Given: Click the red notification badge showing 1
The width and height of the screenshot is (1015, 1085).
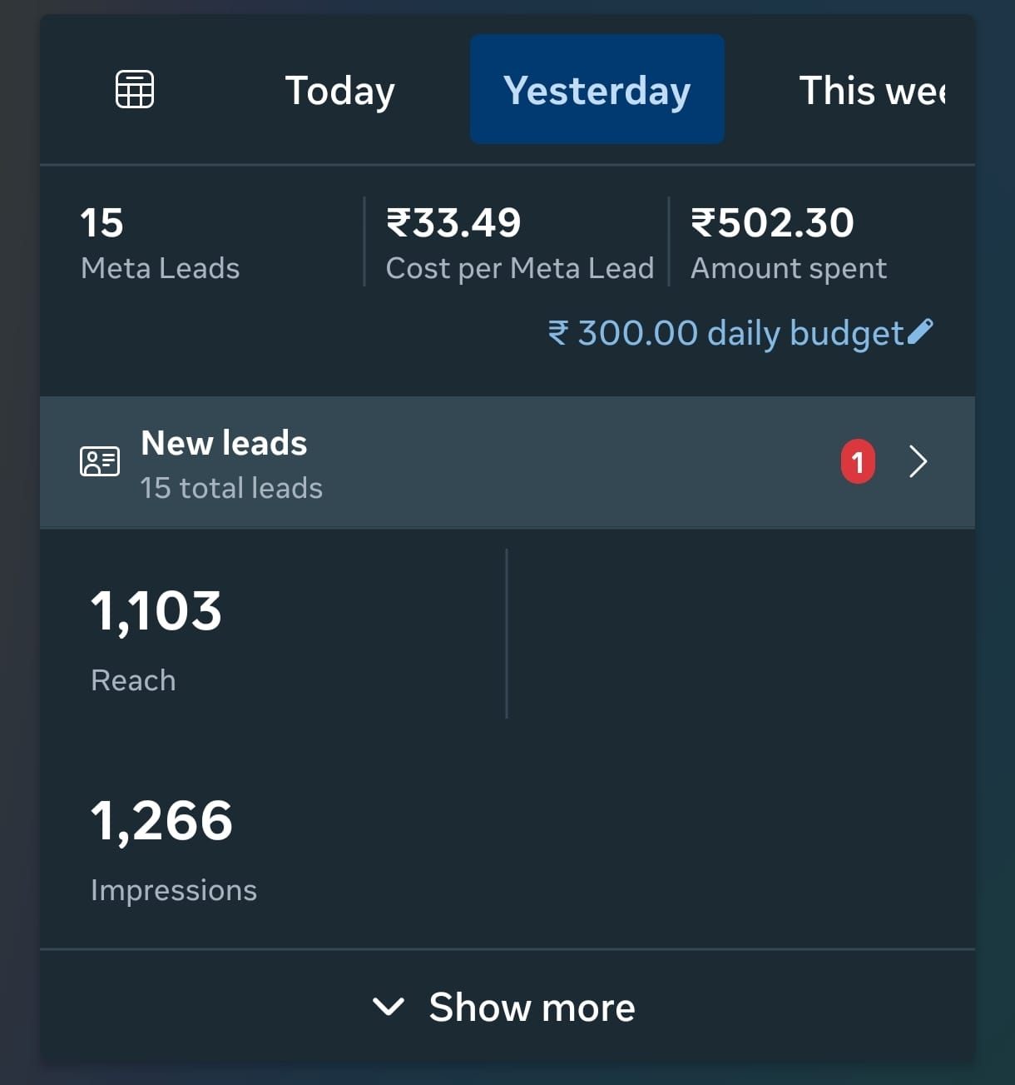Looking at the screenshot, I should pyautogui.click(x=858, y=461).
